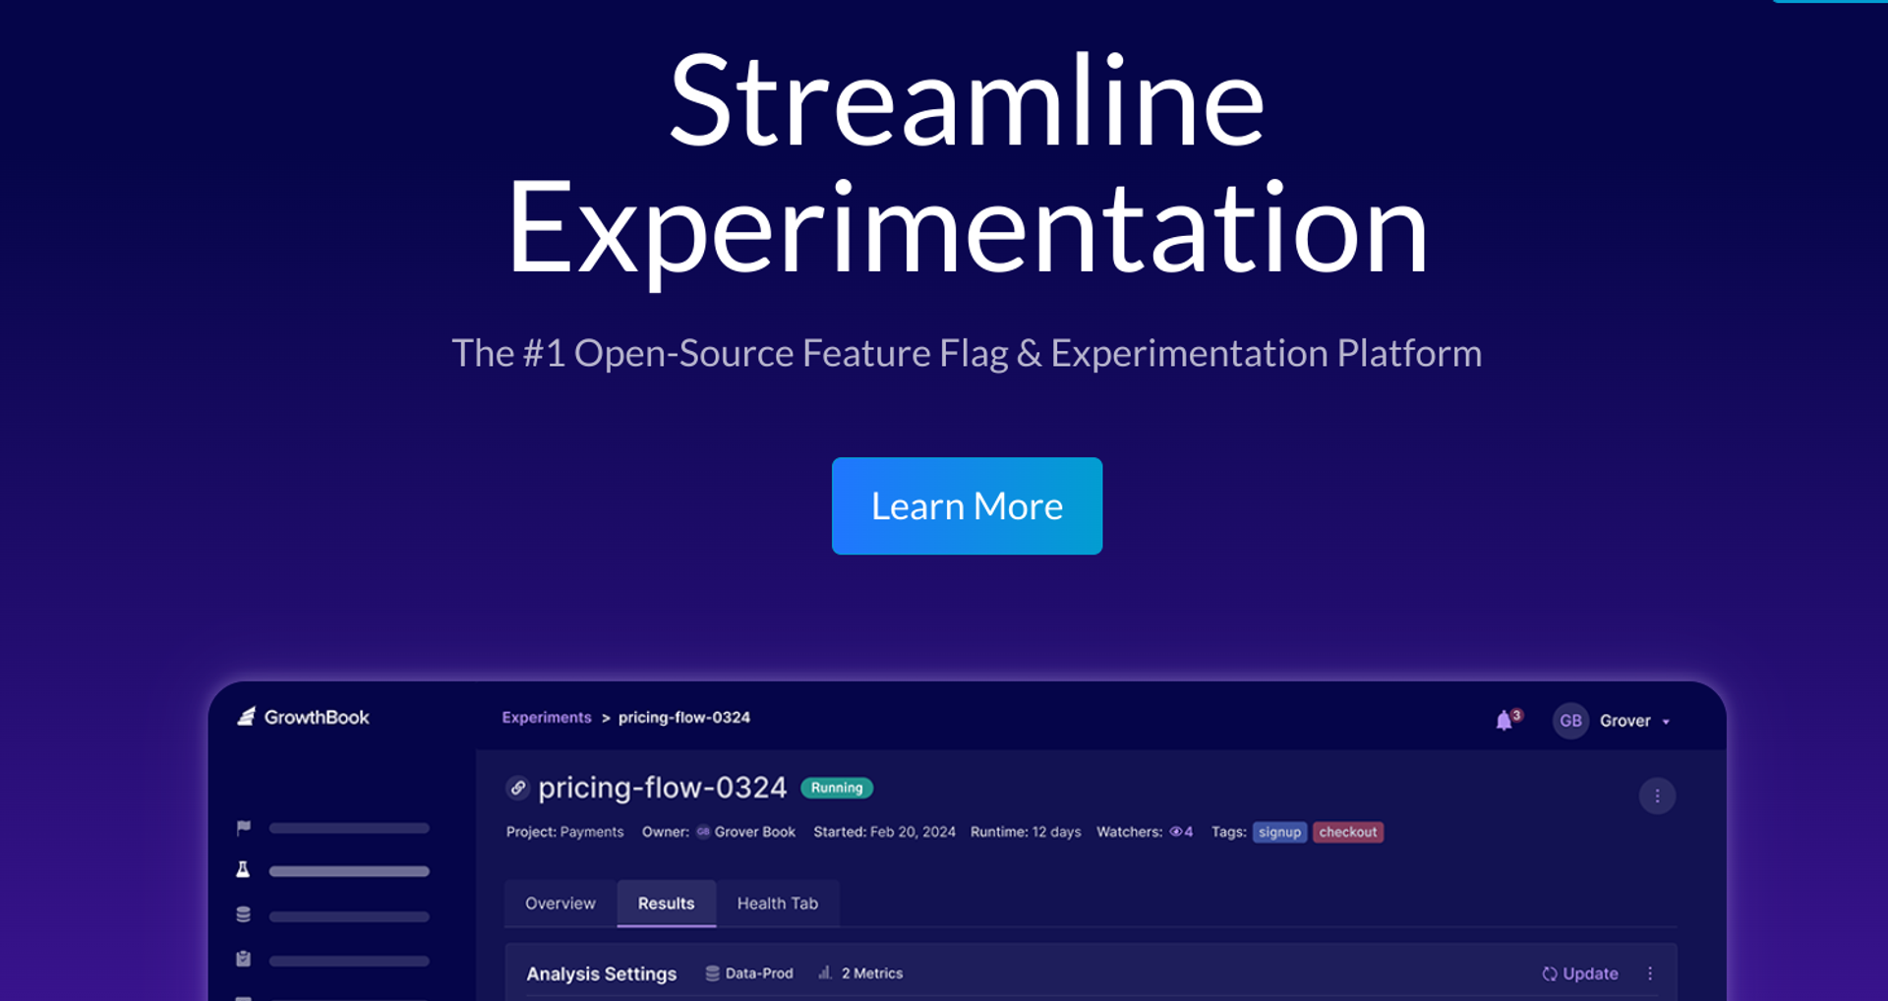Open the experiment three-dot menu
The width and height of the screenshot is (1888, 1001).
[1657, 795]
